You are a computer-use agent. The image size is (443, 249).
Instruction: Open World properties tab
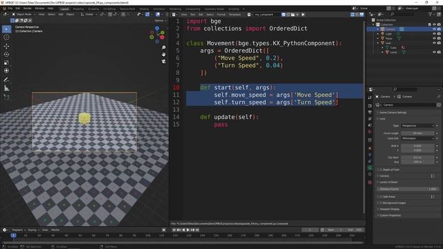point(370,131)
